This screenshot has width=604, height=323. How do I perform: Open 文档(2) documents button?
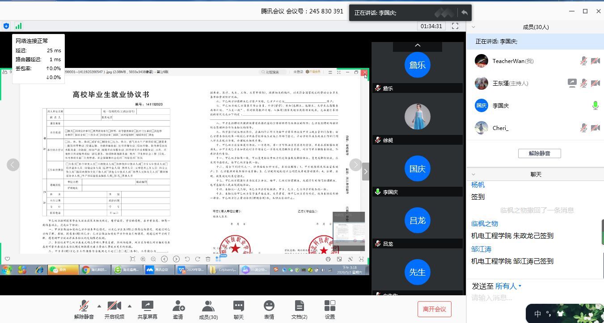299,309
